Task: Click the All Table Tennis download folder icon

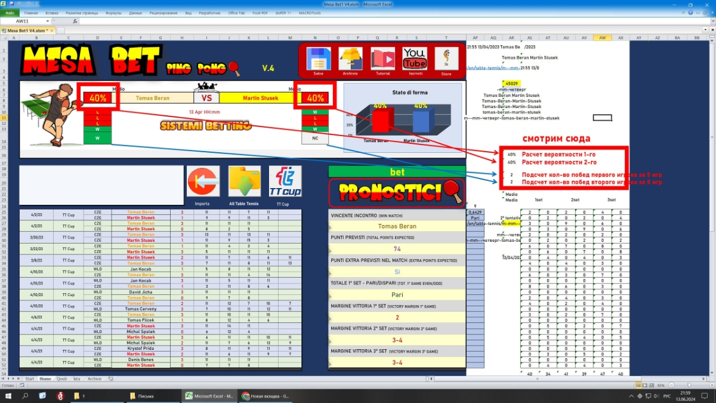Action: pyautogui.click(x=245, y=181)
